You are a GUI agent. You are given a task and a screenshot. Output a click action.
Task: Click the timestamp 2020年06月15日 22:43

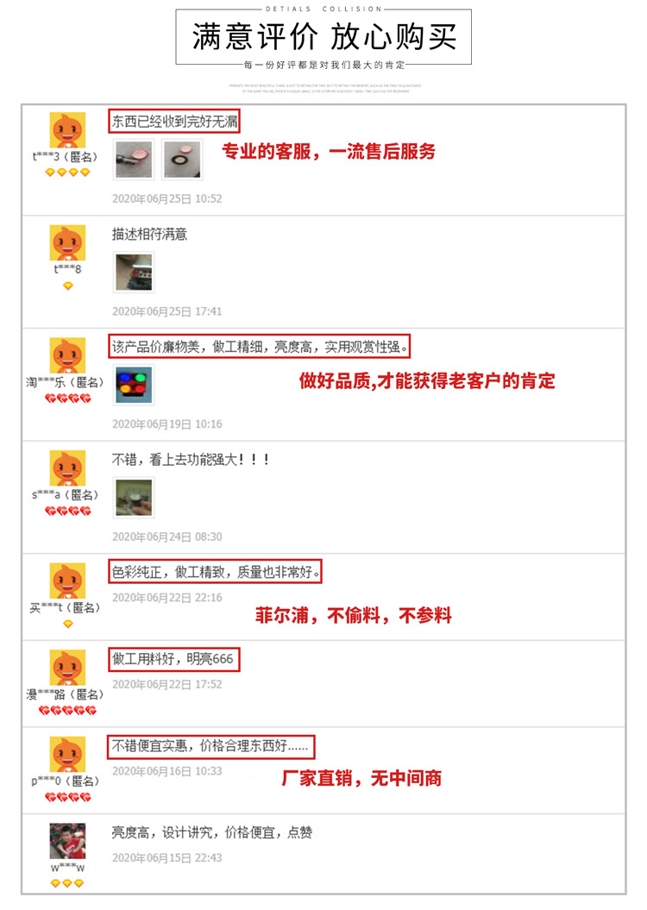pos(167,857)
